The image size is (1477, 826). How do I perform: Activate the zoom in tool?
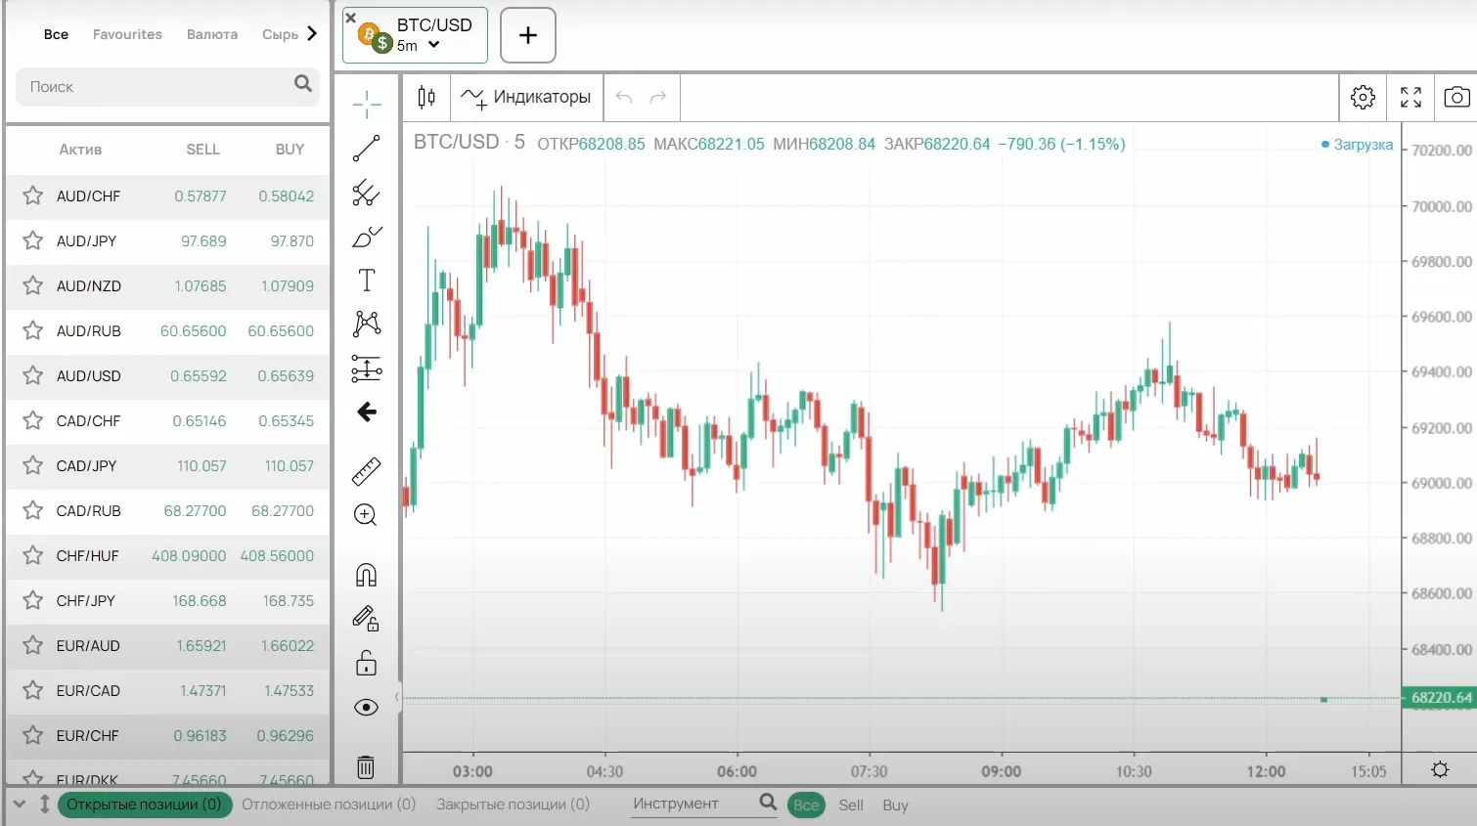(x=366, y=515)
